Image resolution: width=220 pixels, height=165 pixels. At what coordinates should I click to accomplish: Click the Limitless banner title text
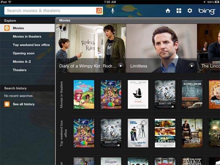click(x=139, y=66)
